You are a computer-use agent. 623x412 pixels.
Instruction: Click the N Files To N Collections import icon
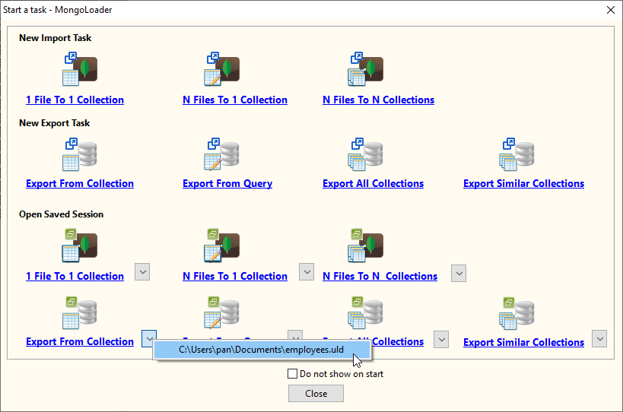(x=366, y=69)
